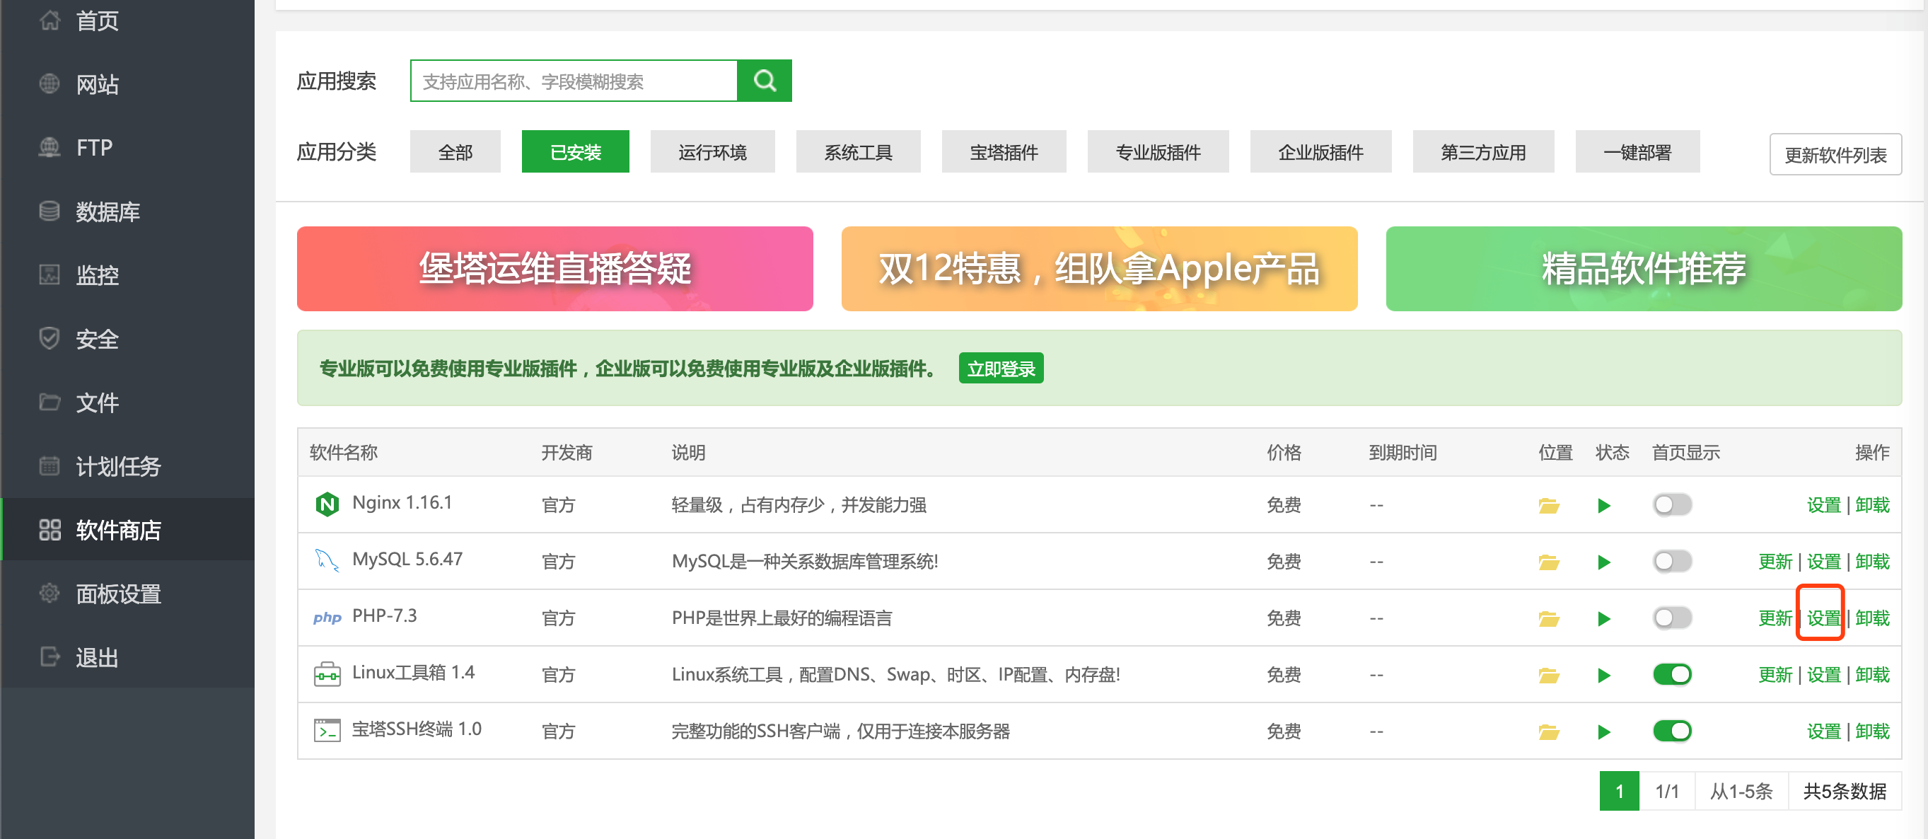The image size is (1928, 839).
Task: Select the 运行环境 category tab
Action: [712, 152]
